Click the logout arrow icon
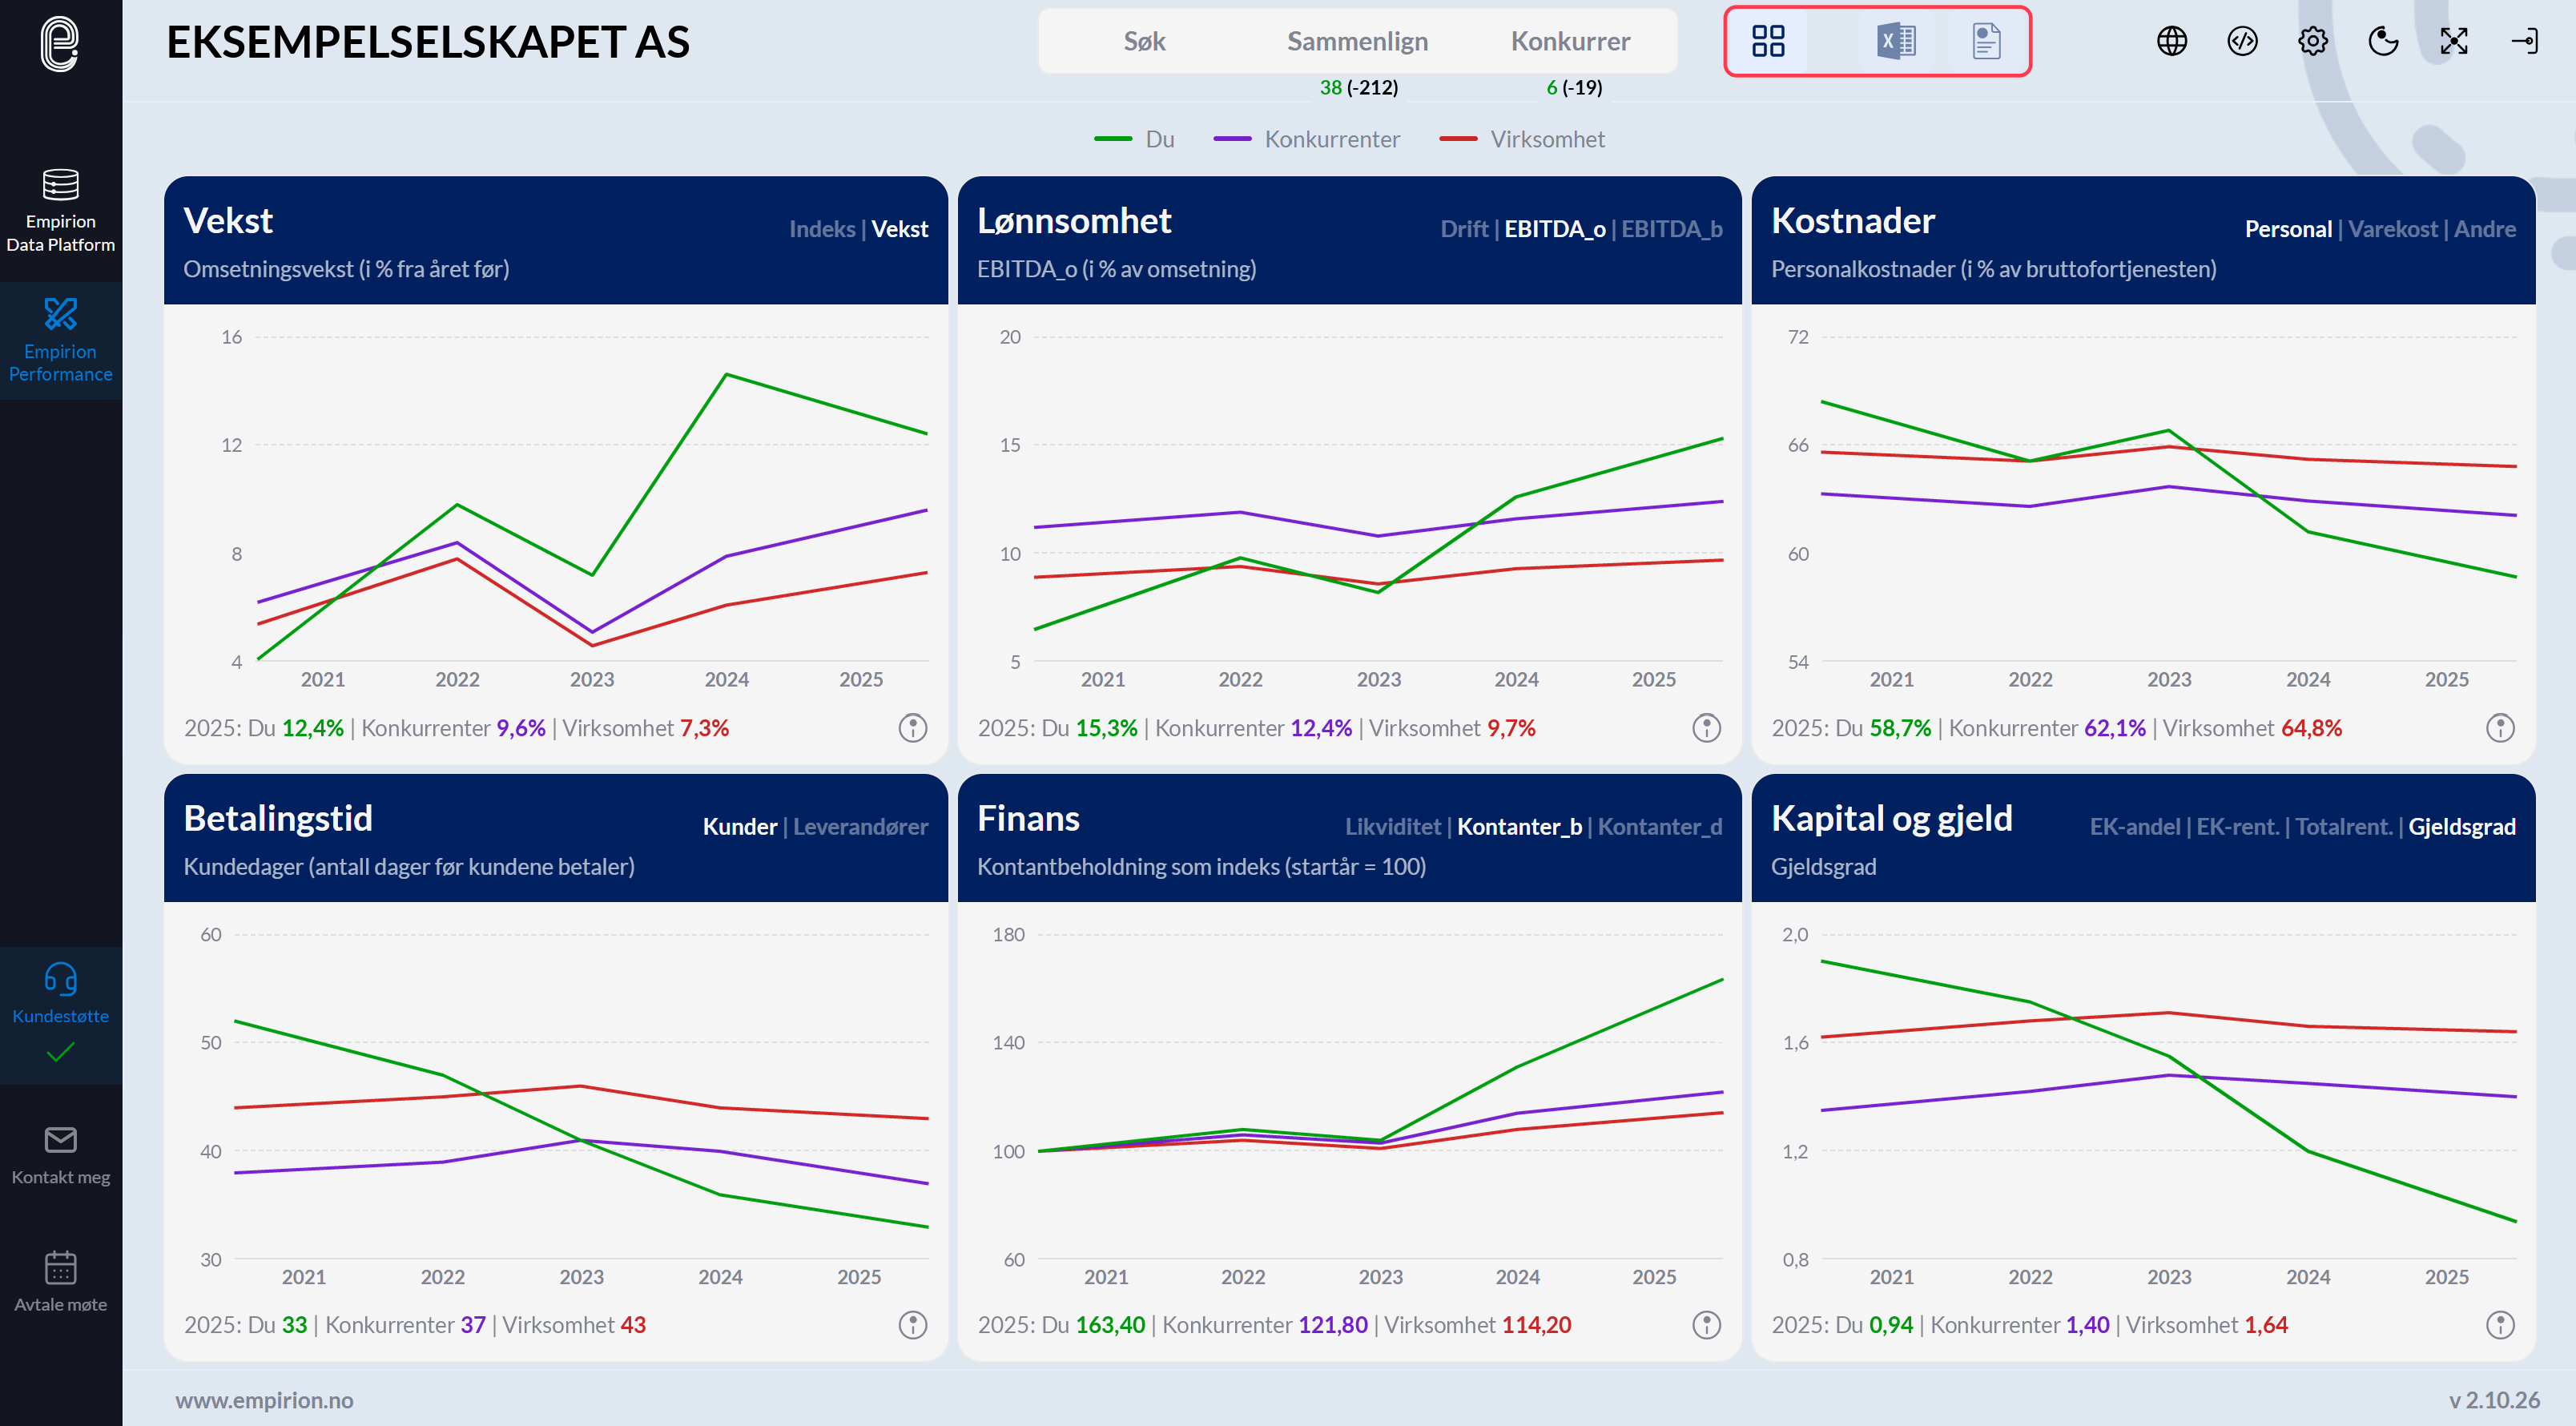The image size is (2576, 1426). point(2524,41)
